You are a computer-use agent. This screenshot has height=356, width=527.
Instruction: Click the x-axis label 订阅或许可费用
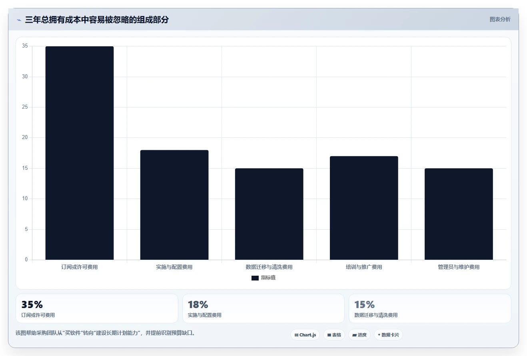coord(80,267)
